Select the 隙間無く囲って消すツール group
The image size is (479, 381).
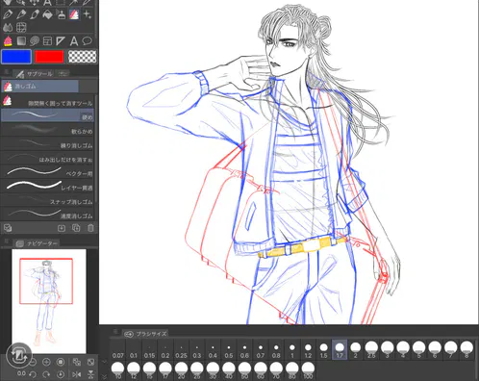click(x=47, y=102)
